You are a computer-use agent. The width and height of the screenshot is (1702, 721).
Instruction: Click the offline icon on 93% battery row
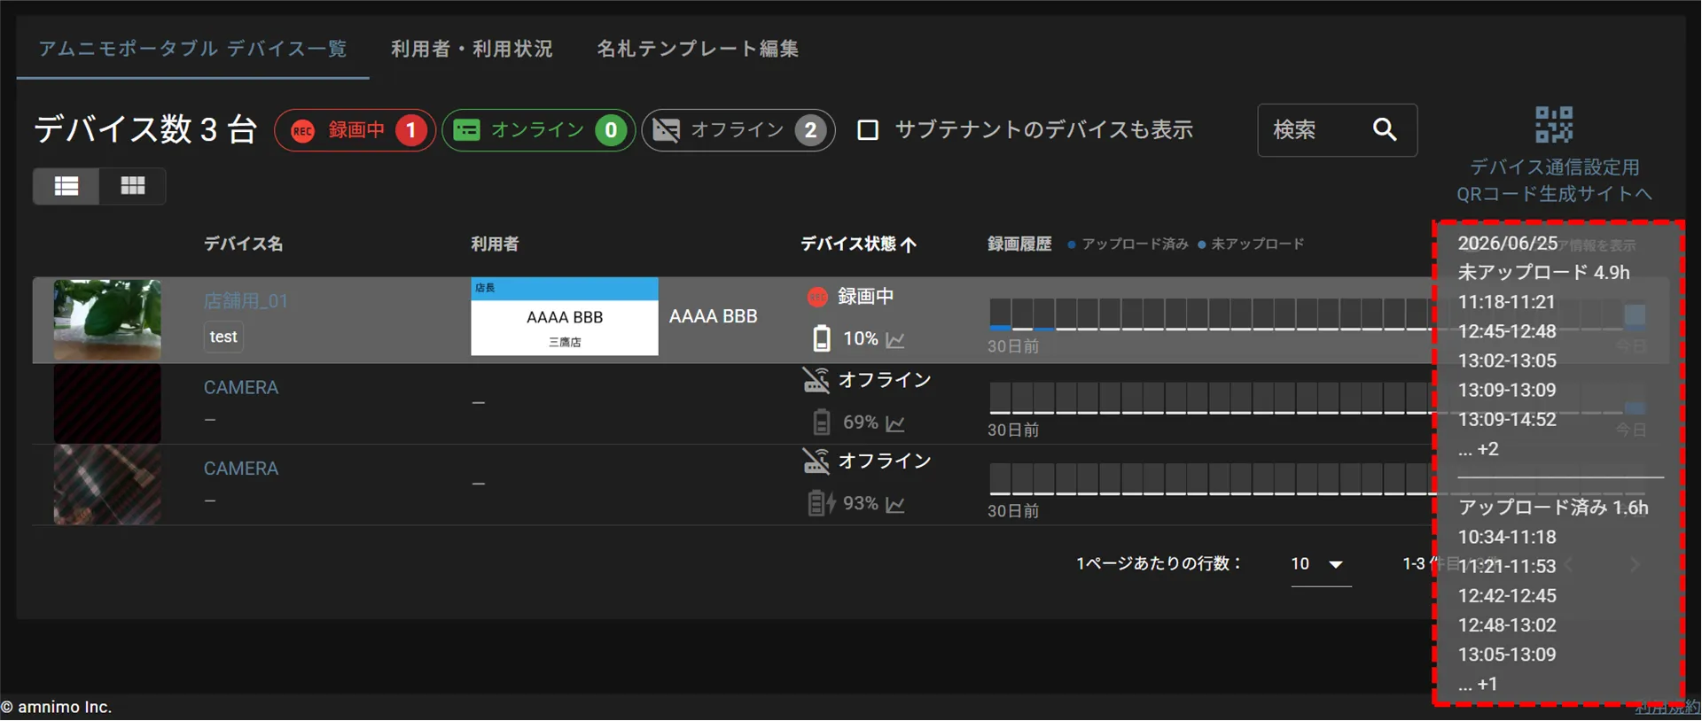point(816,461)
